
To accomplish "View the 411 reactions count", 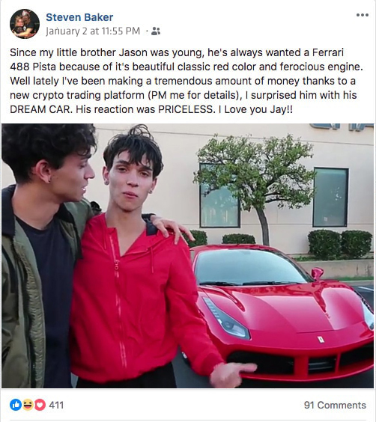I will point(56,405).
